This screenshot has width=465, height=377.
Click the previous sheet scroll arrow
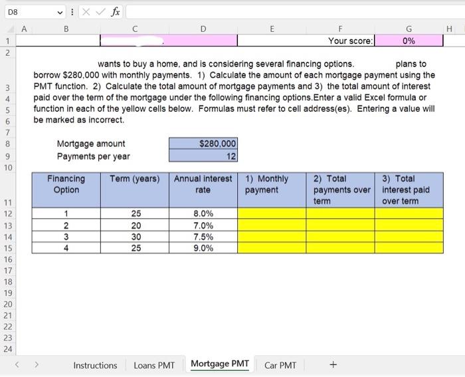click(17, 364)
